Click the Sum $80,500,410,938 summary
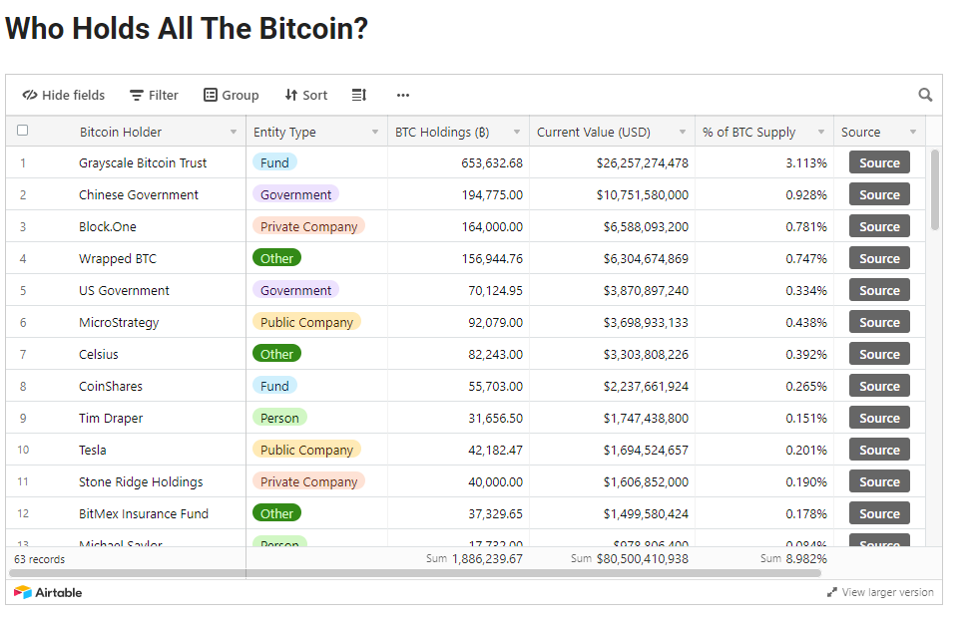 pos(630,558)
